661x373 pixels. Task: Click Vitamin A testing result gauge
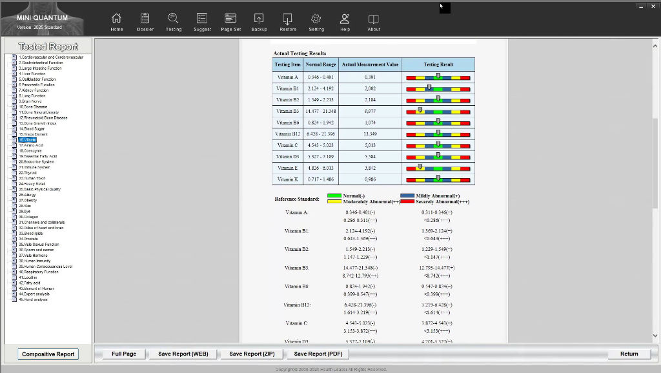438,77
